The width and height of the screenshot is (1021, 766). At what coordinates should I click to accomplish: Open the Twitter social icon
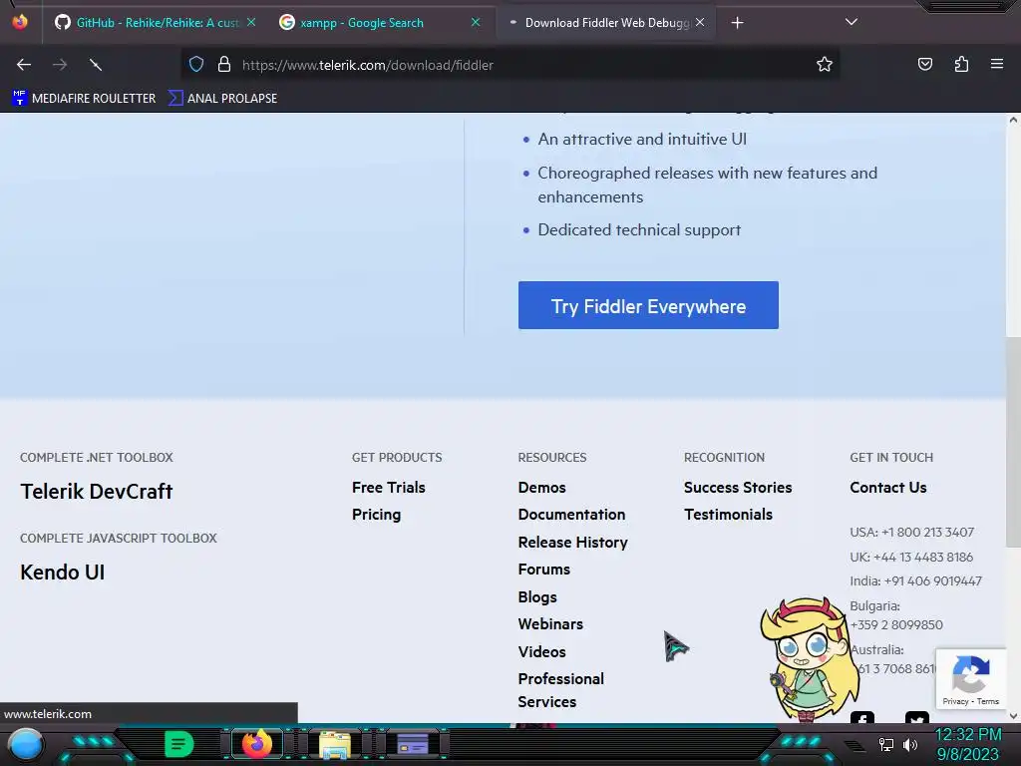[917, 718]
